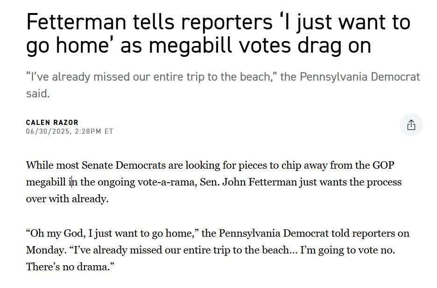Image resolution: width=437 pixels, height=288 pixels.
Task: Click 'John Fetterman' name in the article body
Action: coord(260,182)
